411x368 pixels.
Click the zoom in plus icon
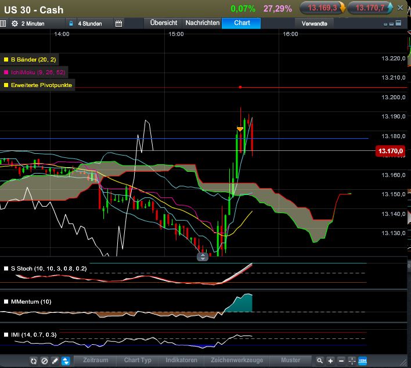coord(330,360)
